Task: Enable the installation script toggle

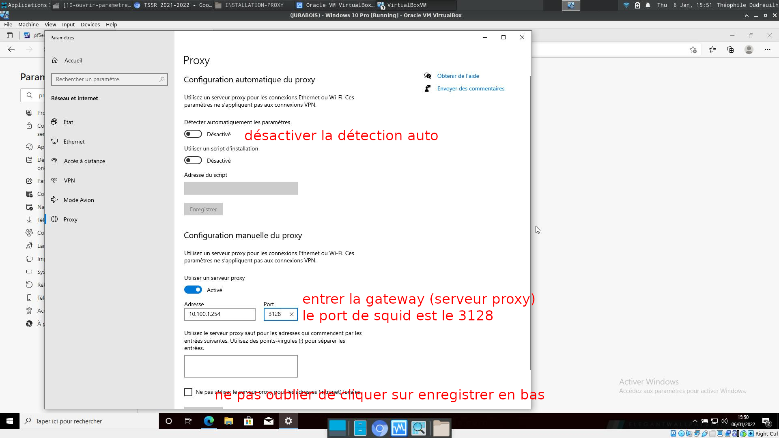Action: [193, 161]
